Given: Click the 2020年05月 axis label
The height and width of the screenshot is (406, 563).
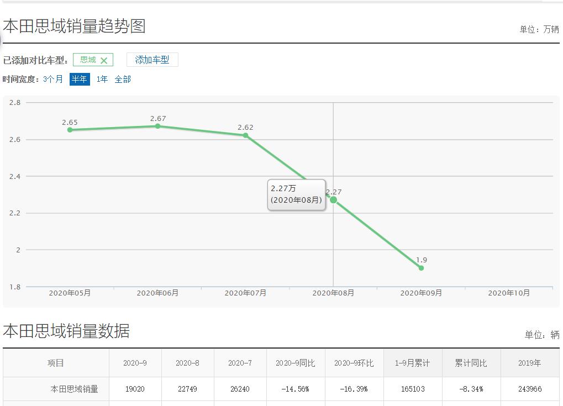Looking at the screenshot, I should [x=70, y=293].
